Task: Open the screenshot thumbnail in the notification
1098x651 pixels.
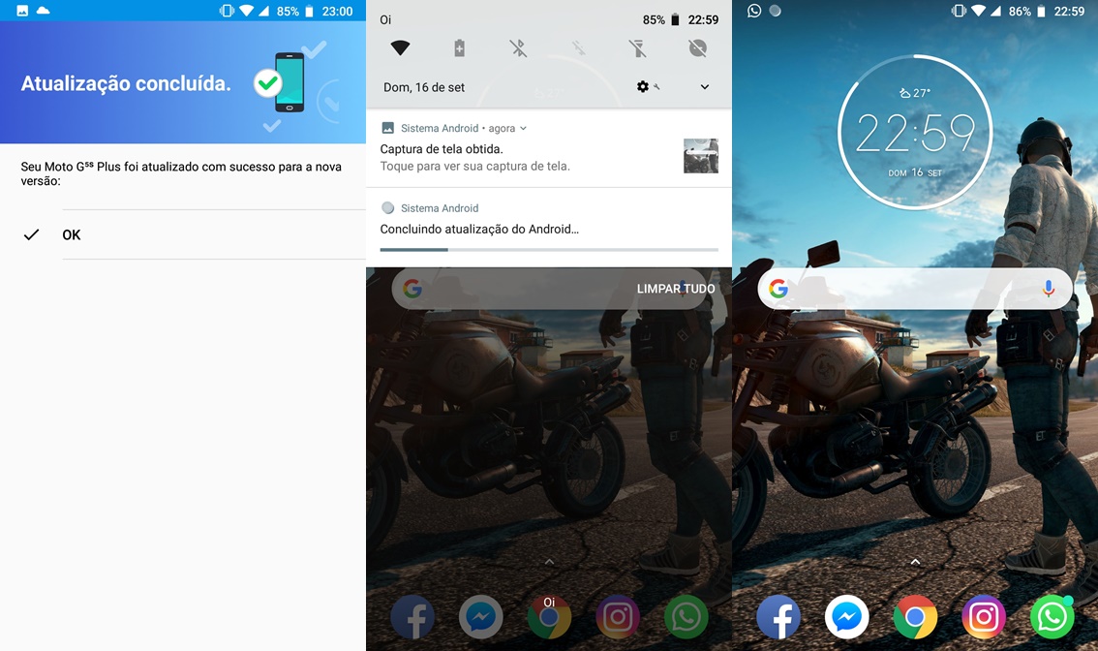Action: pyautogui.click(x=701, y=156)
